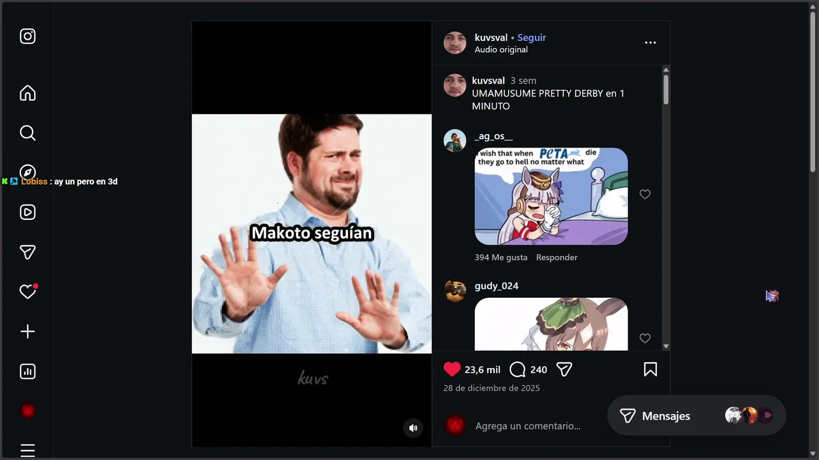The image size is (819, 460).
Task: Mute the video with speaker button
Action: tap(413, 428)
